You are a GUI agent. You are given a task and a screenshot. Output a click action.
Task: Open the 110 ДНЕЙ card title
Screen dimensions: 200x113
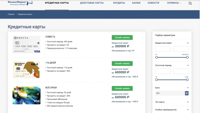[x=51, y=63]
